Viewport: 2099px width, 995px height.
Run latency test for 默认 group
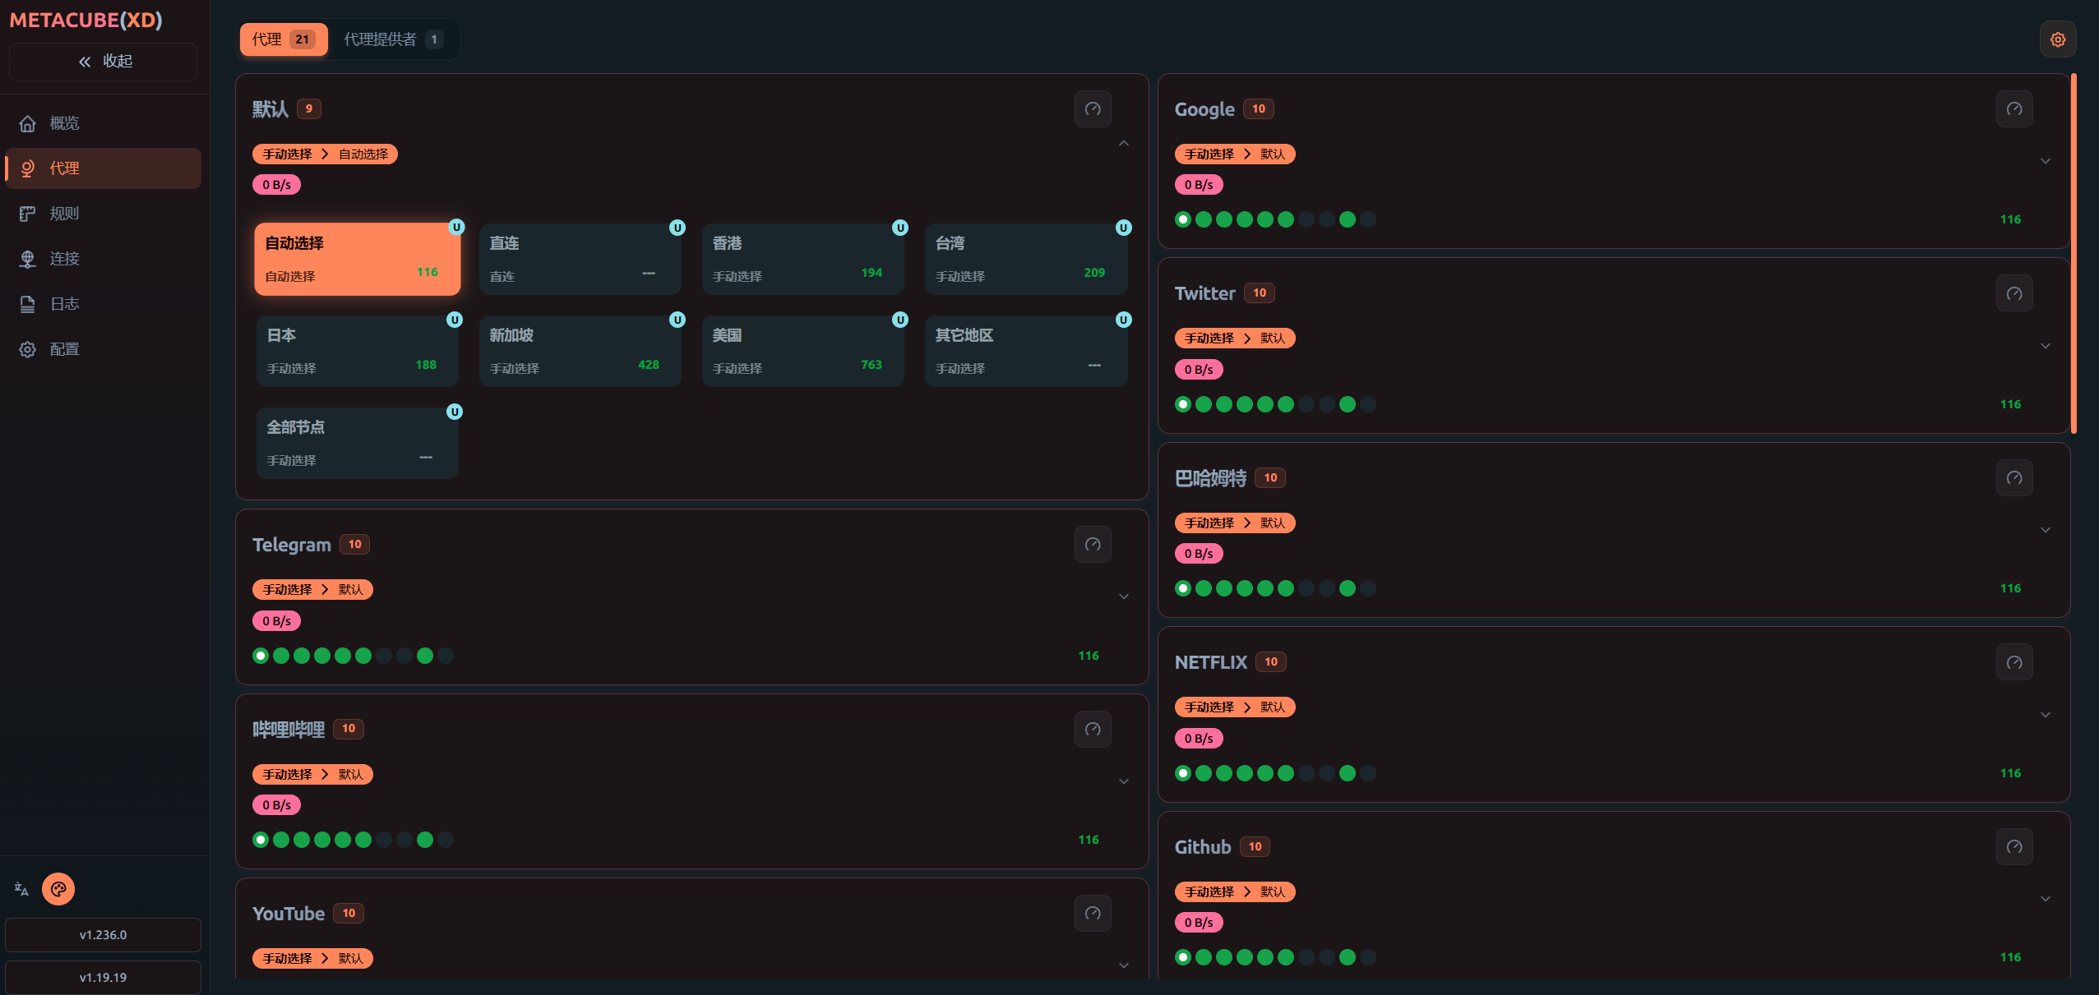pos(1092,109)
